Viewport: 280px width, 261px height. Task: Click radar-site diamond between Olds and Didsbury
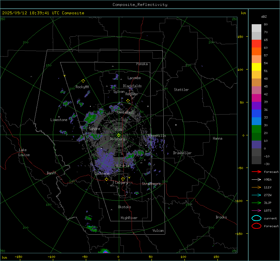point(119,135)
